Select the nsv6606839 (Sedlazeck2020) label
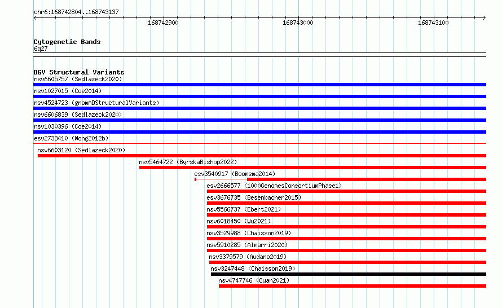Image resolution: width=502 pixels, height=308 pixels. 78,115
